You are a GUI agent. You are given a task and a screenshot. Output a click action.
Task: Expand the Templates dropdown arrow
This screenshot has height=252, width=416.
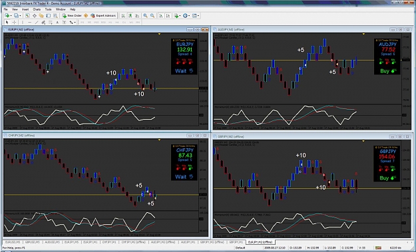coord(198,16)
